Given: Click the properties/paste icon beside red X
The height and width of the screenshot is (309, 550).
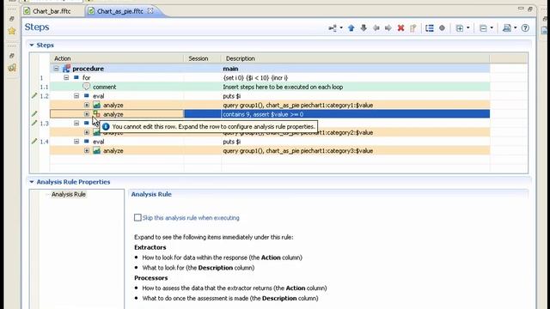Looking at the screenshot, I should pyautogui.click(x=412, y=28).
